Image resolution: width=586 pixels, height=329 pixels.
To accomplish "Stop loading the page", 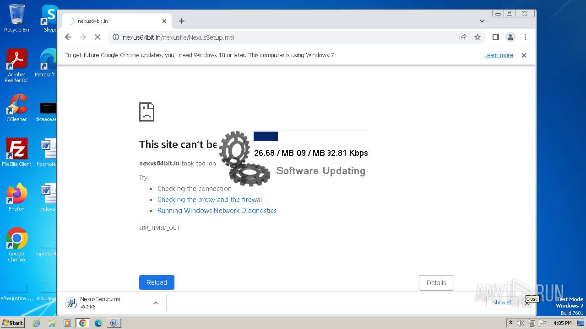I will coord(97,37).
